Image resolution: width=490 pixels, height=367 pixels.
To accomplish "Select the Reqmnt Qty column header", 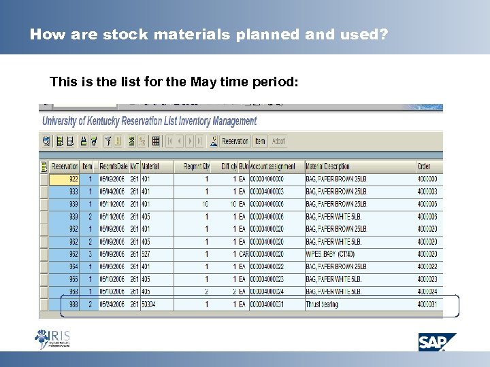I will tap(192, 167).
